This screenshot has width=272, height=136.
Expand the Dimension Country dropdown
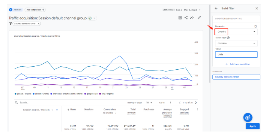click(236, 32)
